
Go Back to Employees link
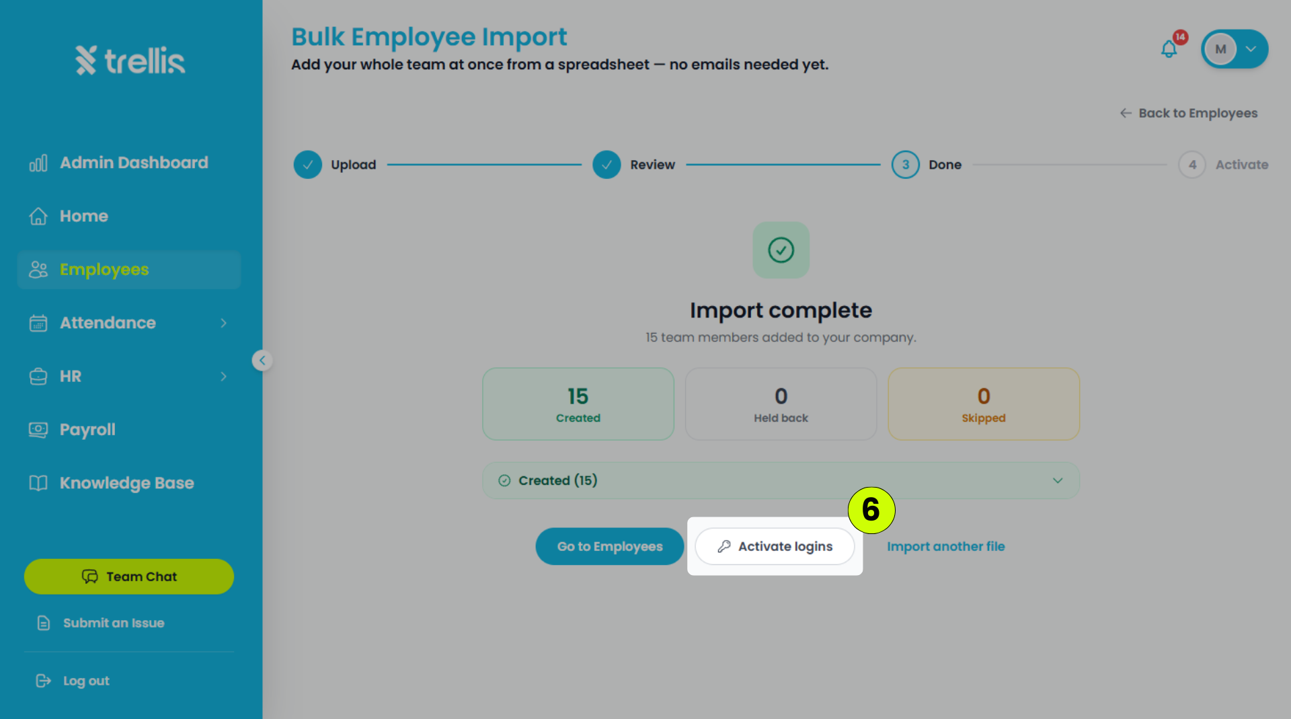point(1189,113)
